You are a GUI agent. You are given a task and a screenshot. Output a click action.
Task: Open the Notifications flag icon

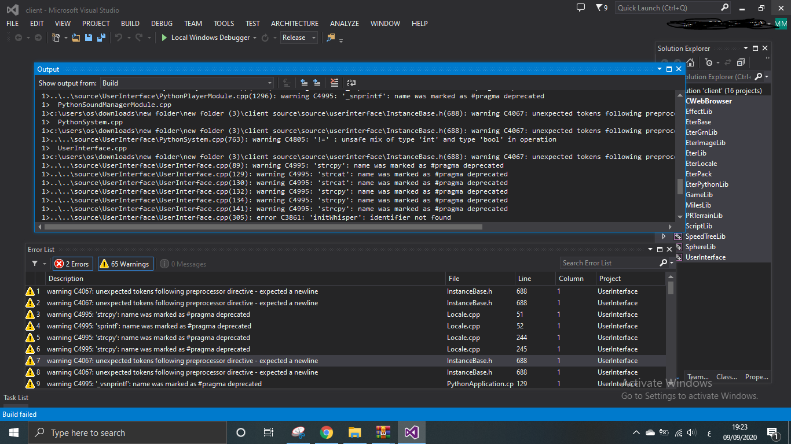[x=599, y=8]
